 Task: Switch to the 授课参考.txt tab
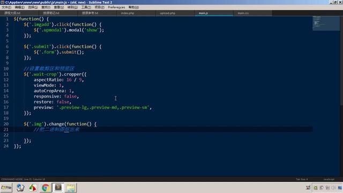pos(98,13)
